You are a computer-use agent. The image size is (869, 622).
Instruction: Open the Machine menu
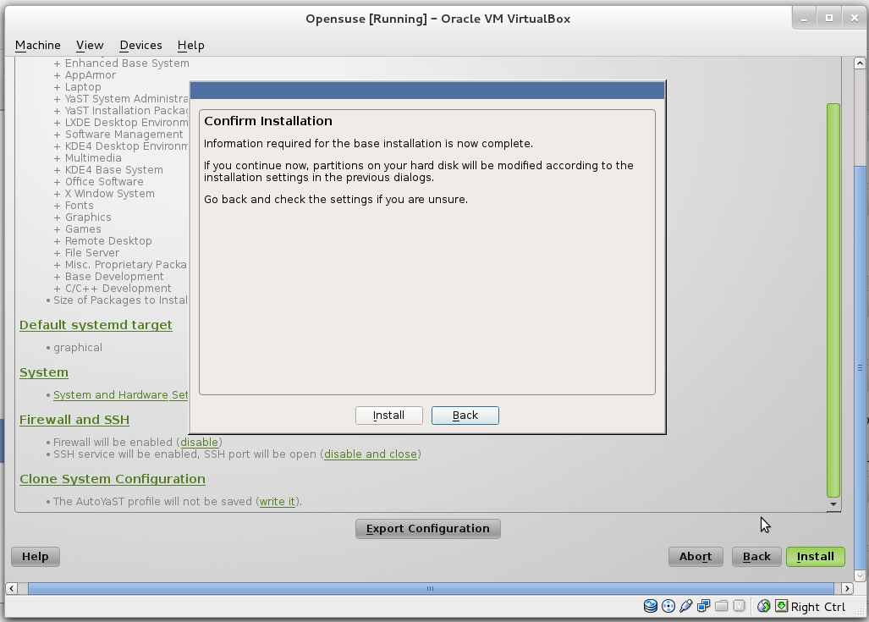[x=38, y=45]
